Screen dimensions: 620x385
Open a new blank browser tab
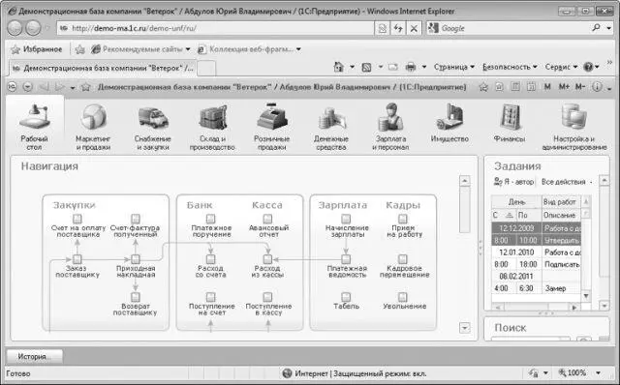coord(206,68)
